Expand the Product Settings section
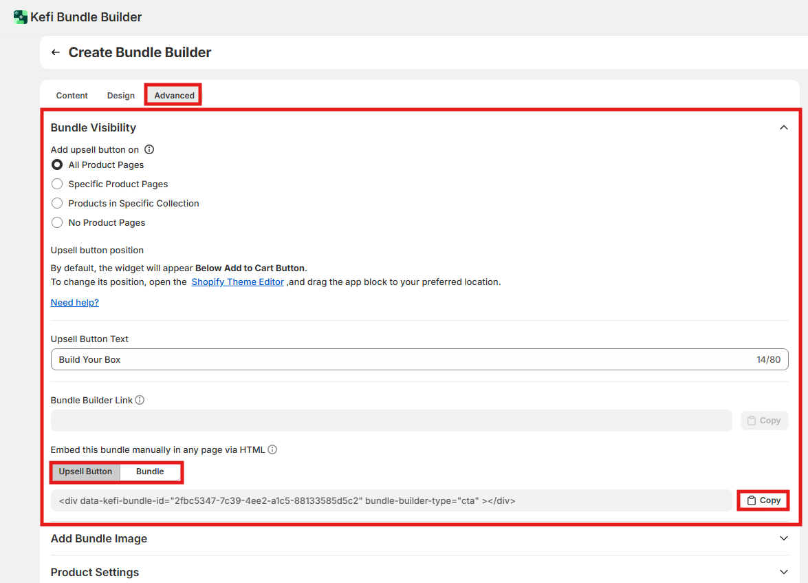The image size is (808, 583). tap(783, 572)
